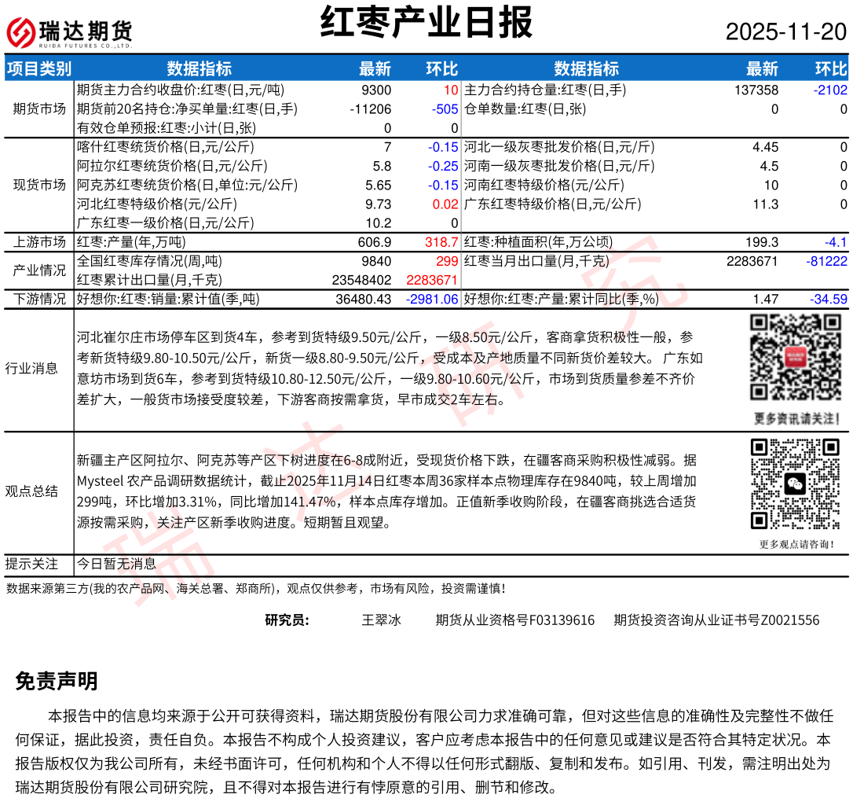Click the Ruida Futures logo icon
The image size is (853, 798).
(x=20, y=32)
